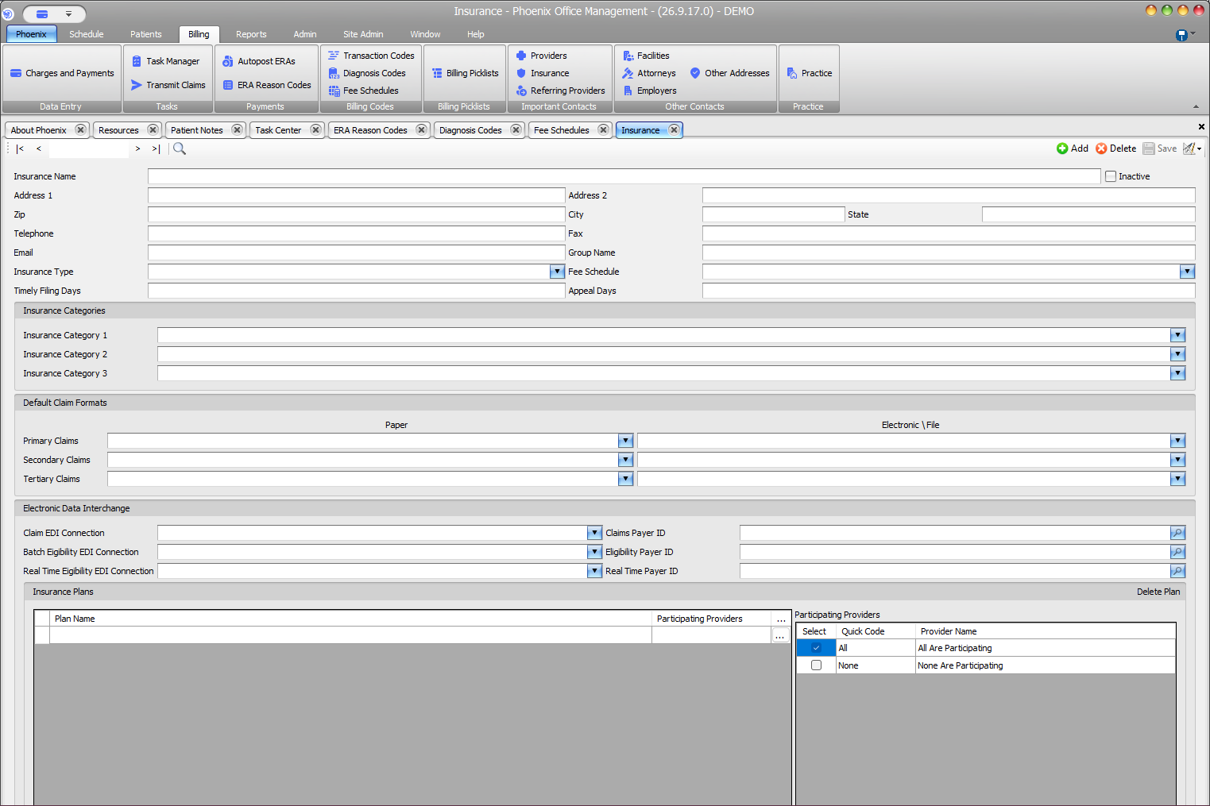Uncheck the All Are Participating row
The image size is (1210, 806).
click(816, 648)
